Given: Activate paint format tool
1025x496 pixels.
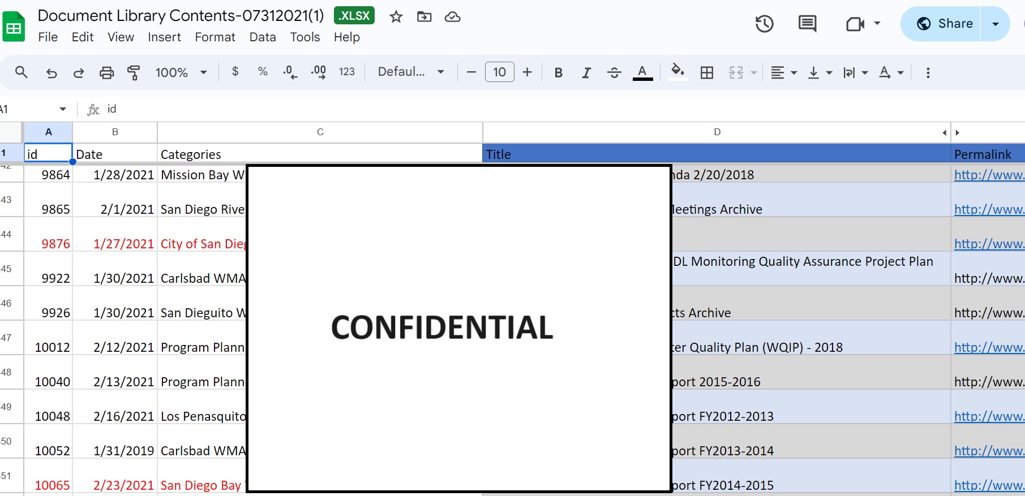Looking at the screenshot, I should (134, 72).
